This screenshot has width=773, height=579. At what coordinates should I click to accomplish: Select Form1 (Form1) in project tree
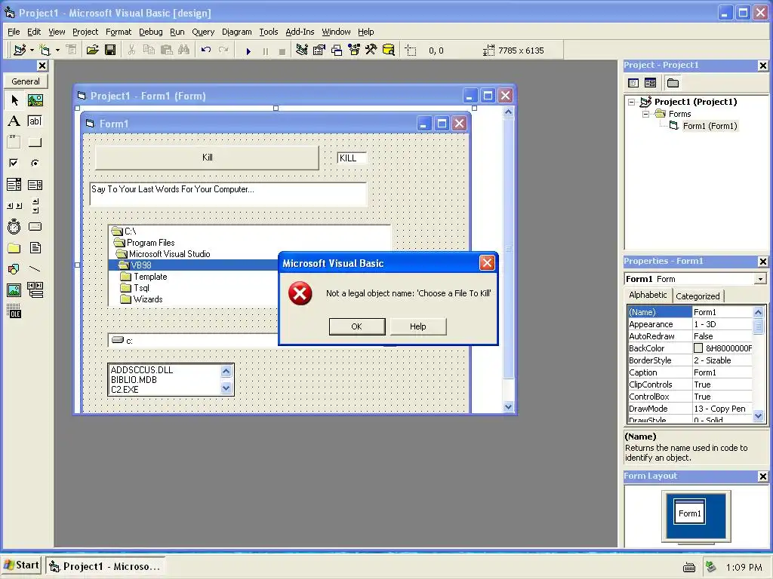(710, 126)
